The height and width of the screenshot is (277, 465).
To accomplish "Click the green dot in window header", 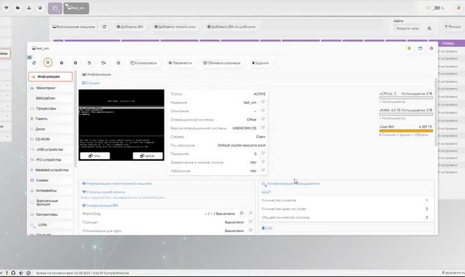I will coord(409,48).
